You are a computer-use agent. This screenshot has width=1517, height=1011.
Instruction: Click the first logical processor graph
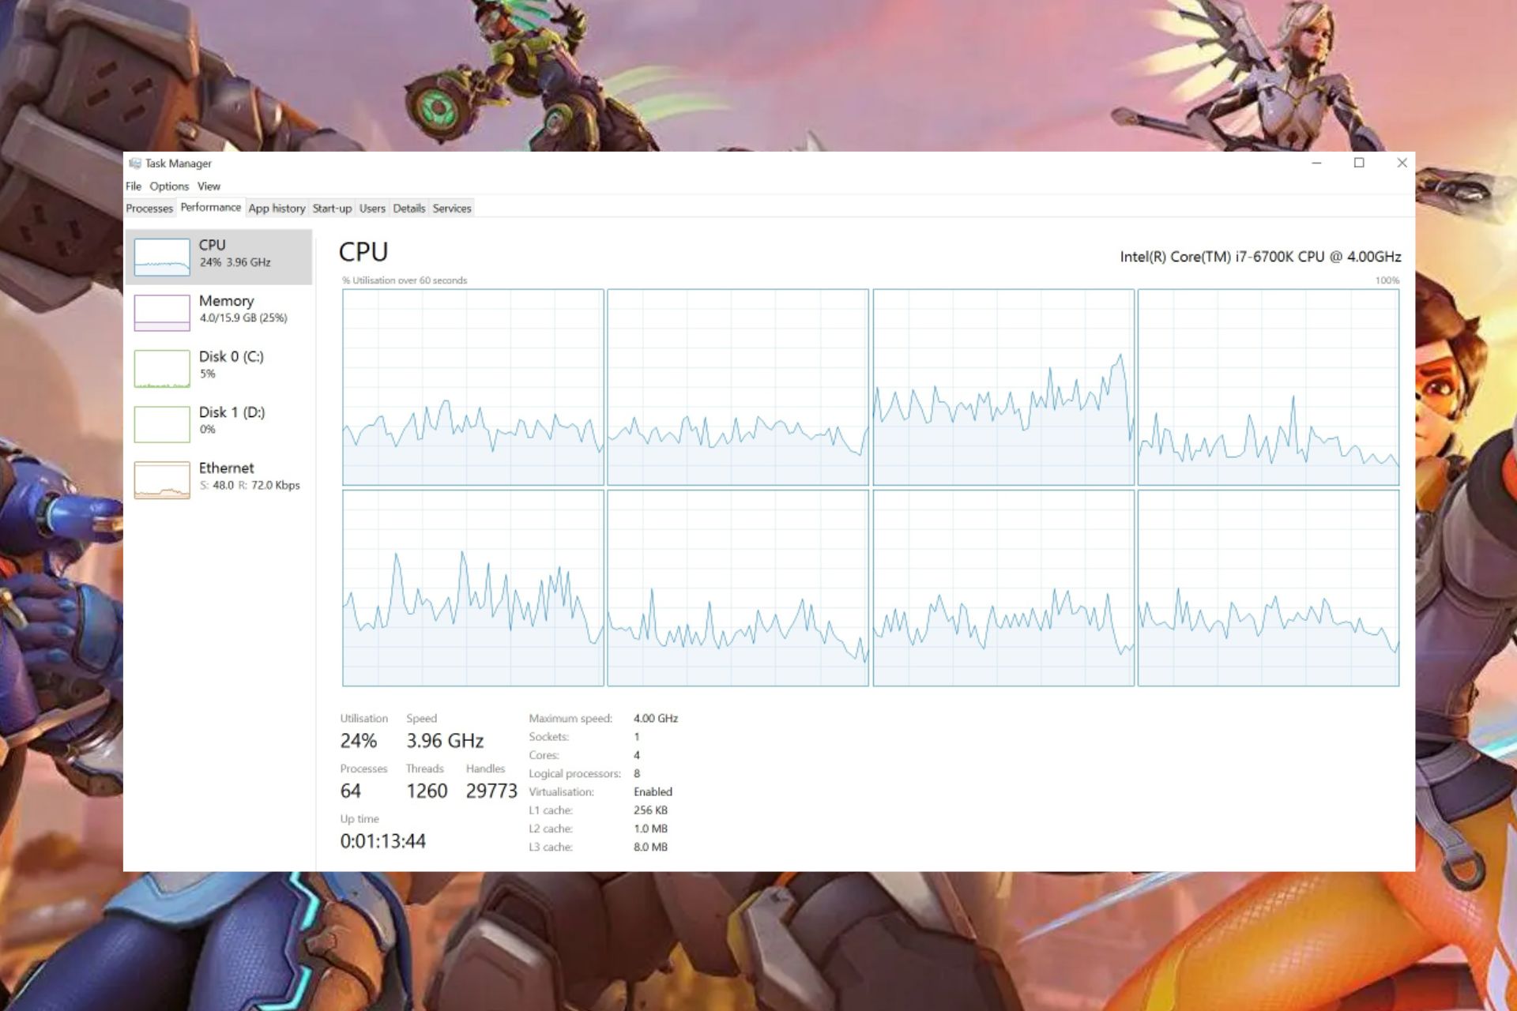point(473,387)
